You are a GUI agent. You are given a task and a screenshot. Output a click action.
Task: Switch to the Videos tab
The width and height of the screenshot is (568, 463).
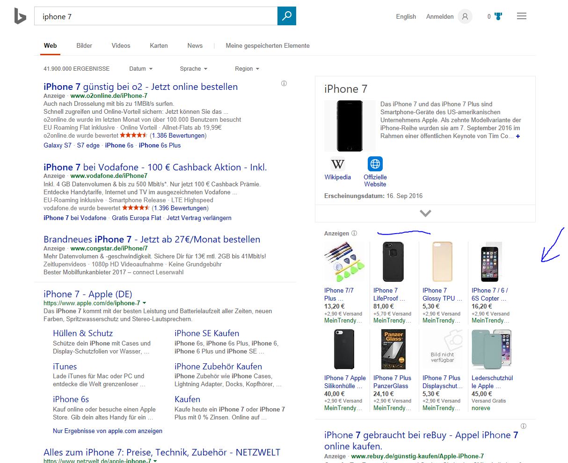(x=121, y=45)
